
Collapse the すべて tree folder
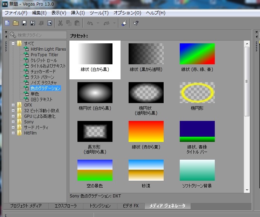(x=13, y=44)
